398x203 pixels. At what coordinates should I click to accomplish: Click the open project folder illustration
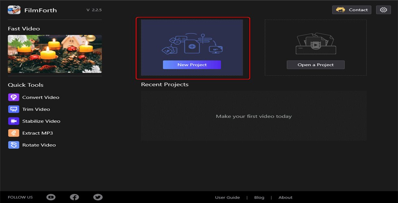[316, 43]
